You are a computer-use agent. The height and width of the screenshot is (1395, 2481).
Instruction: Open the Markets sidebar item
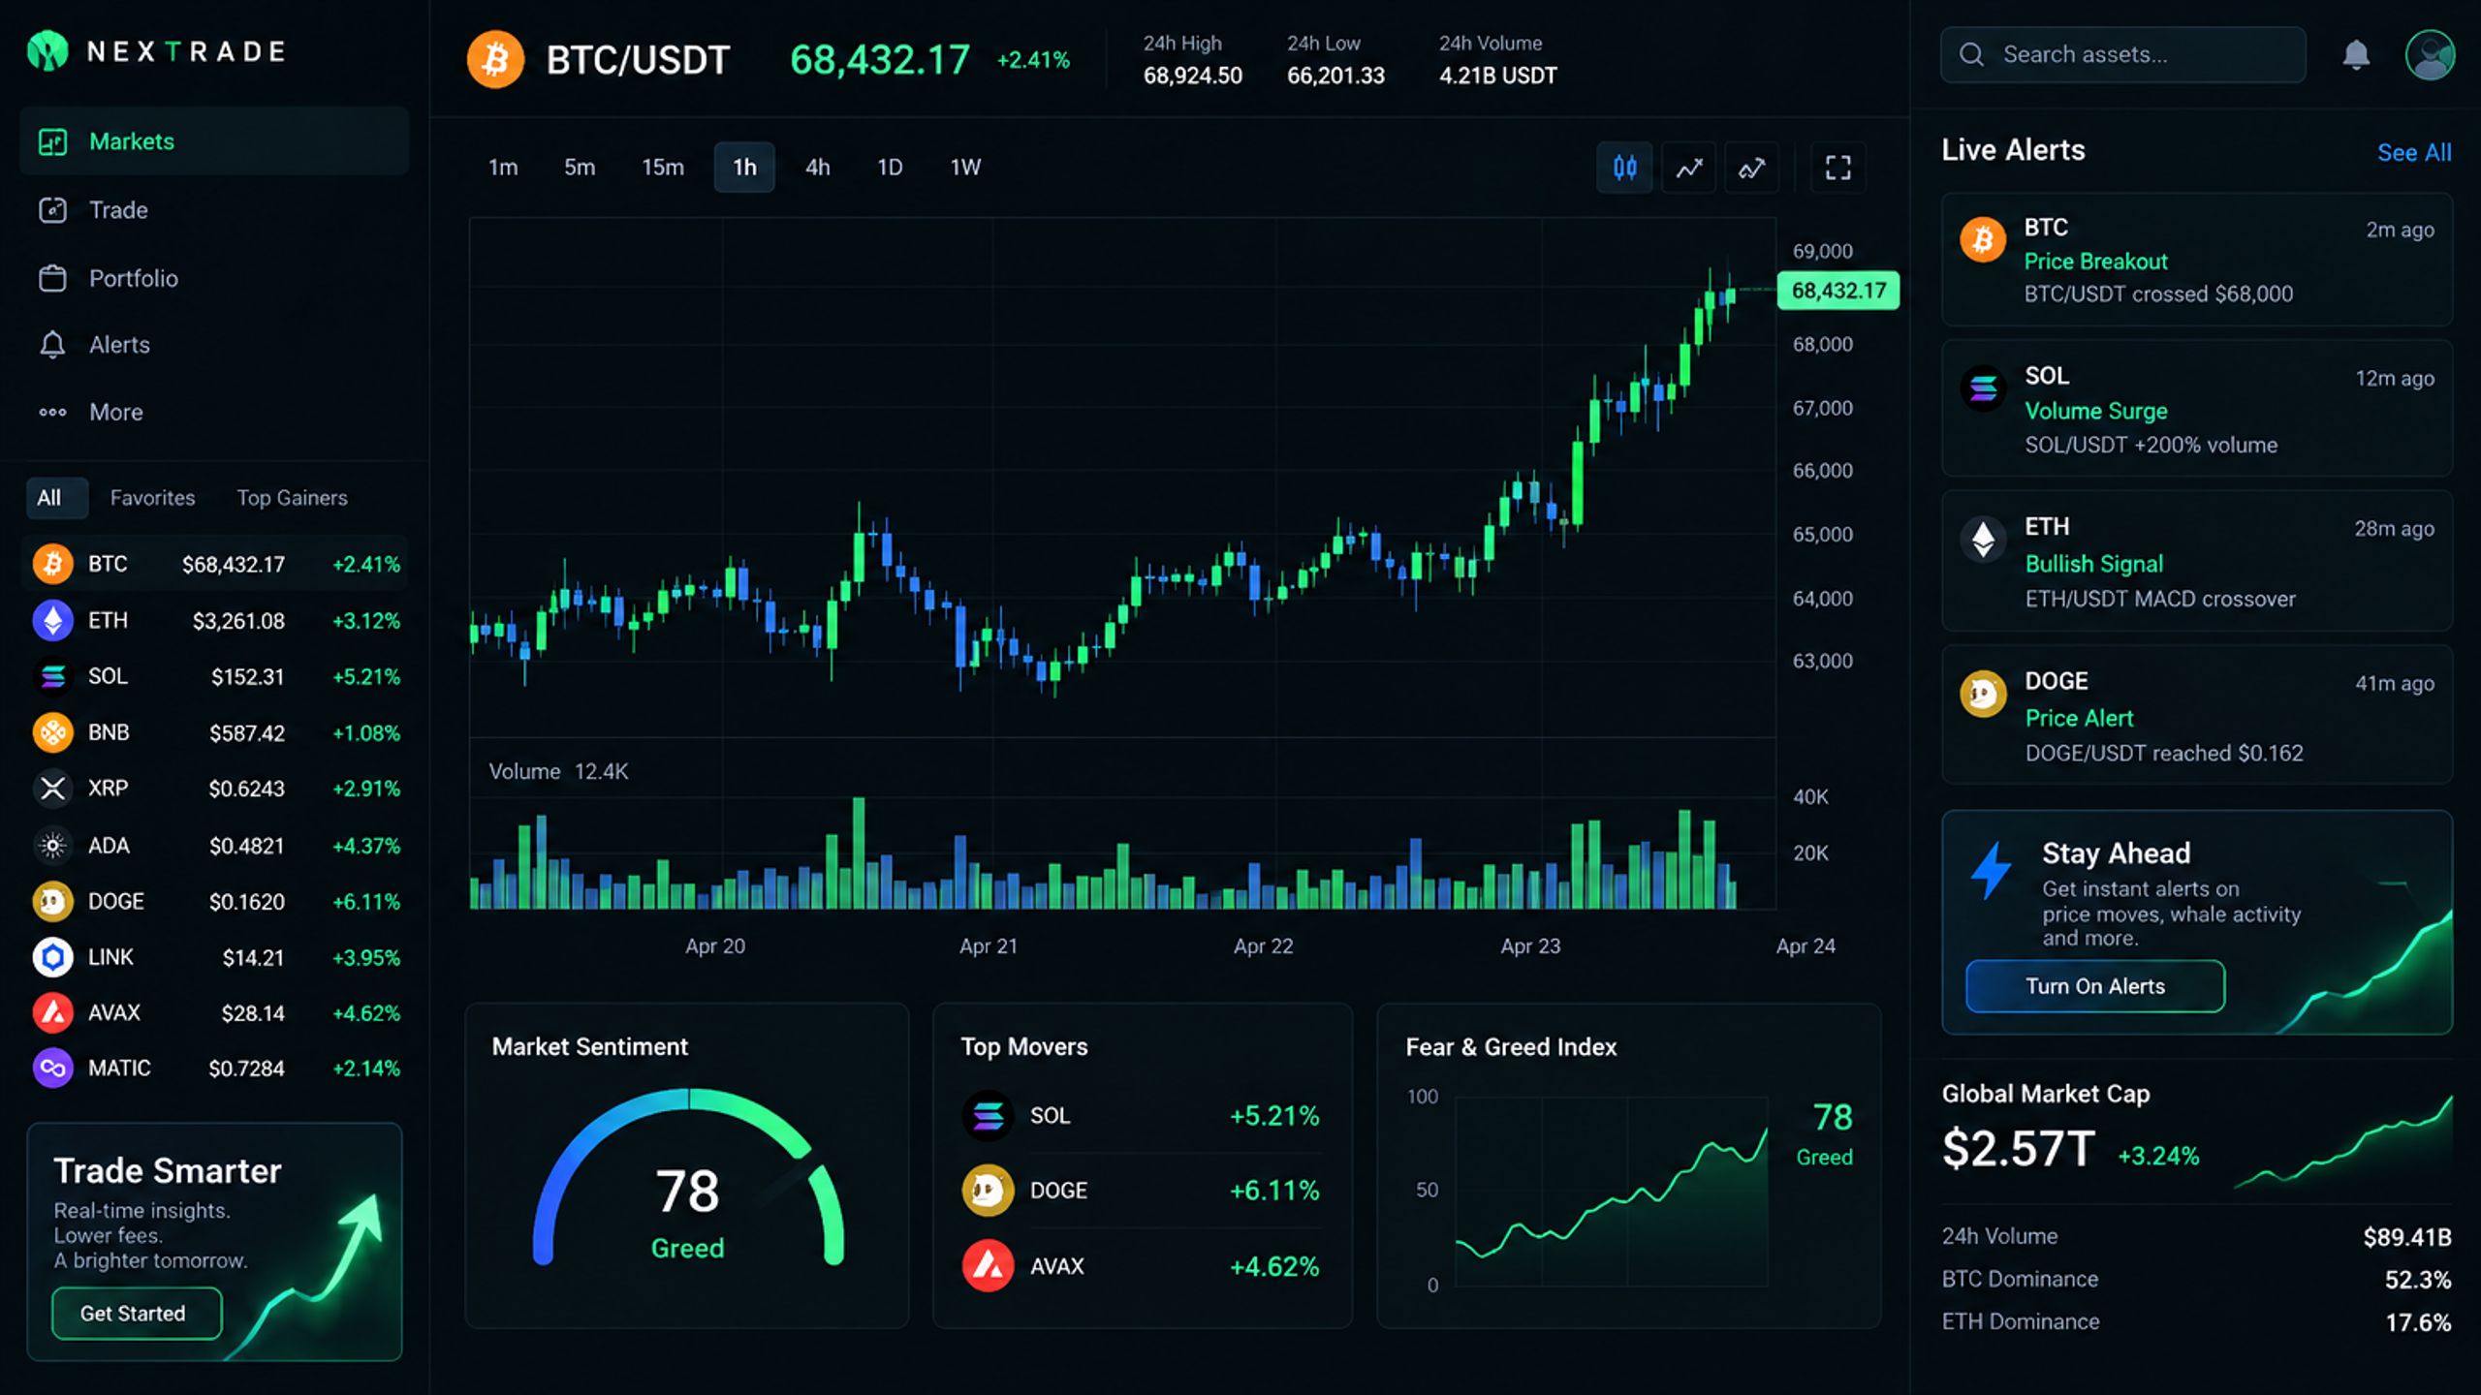[x=214, y=141]
